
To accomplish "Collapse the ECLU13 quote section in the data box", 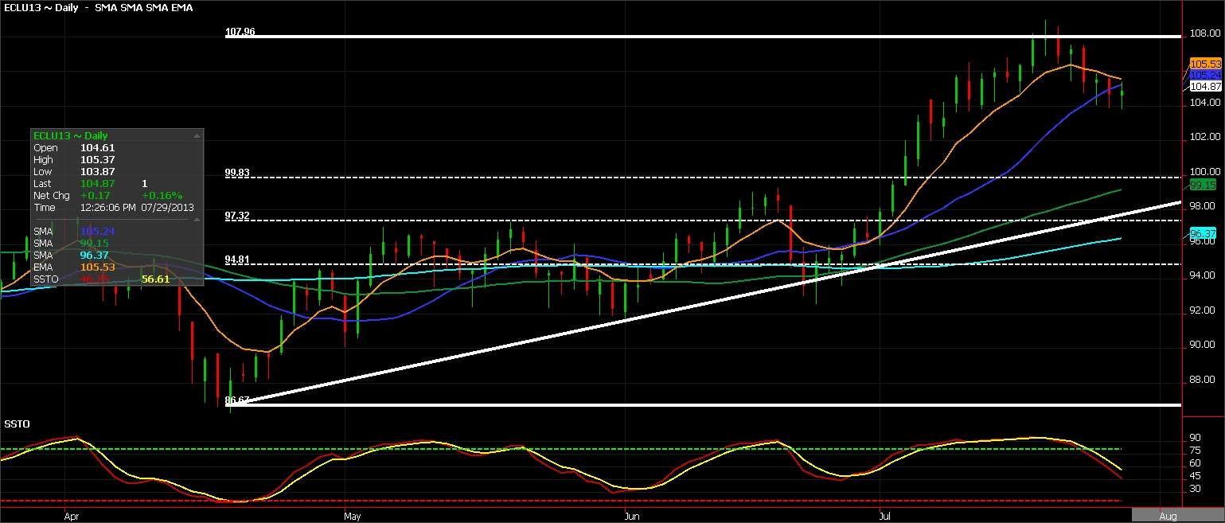I will 197,136.
